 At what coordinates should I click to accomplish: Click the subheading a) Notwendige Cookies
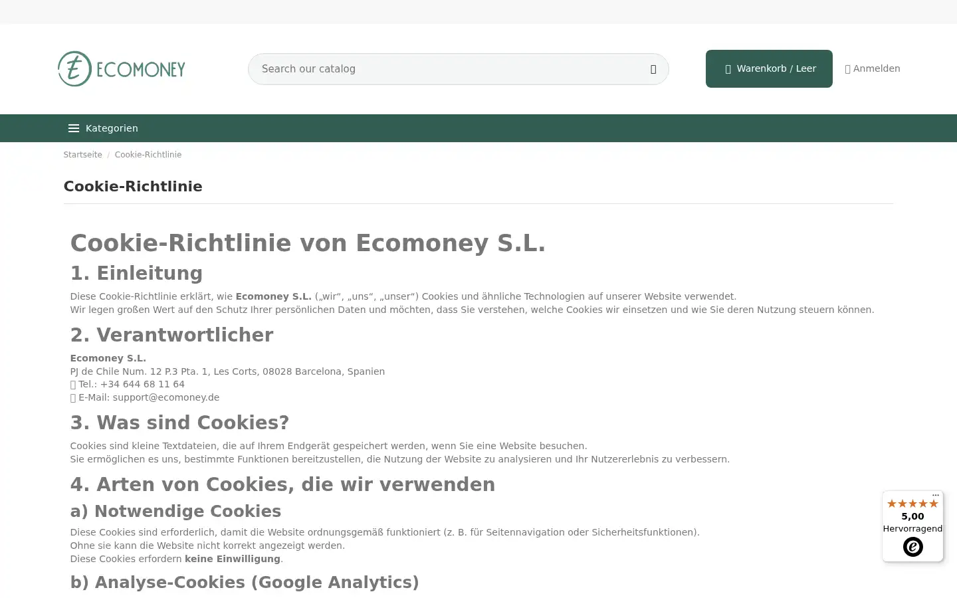pos(175,511)
